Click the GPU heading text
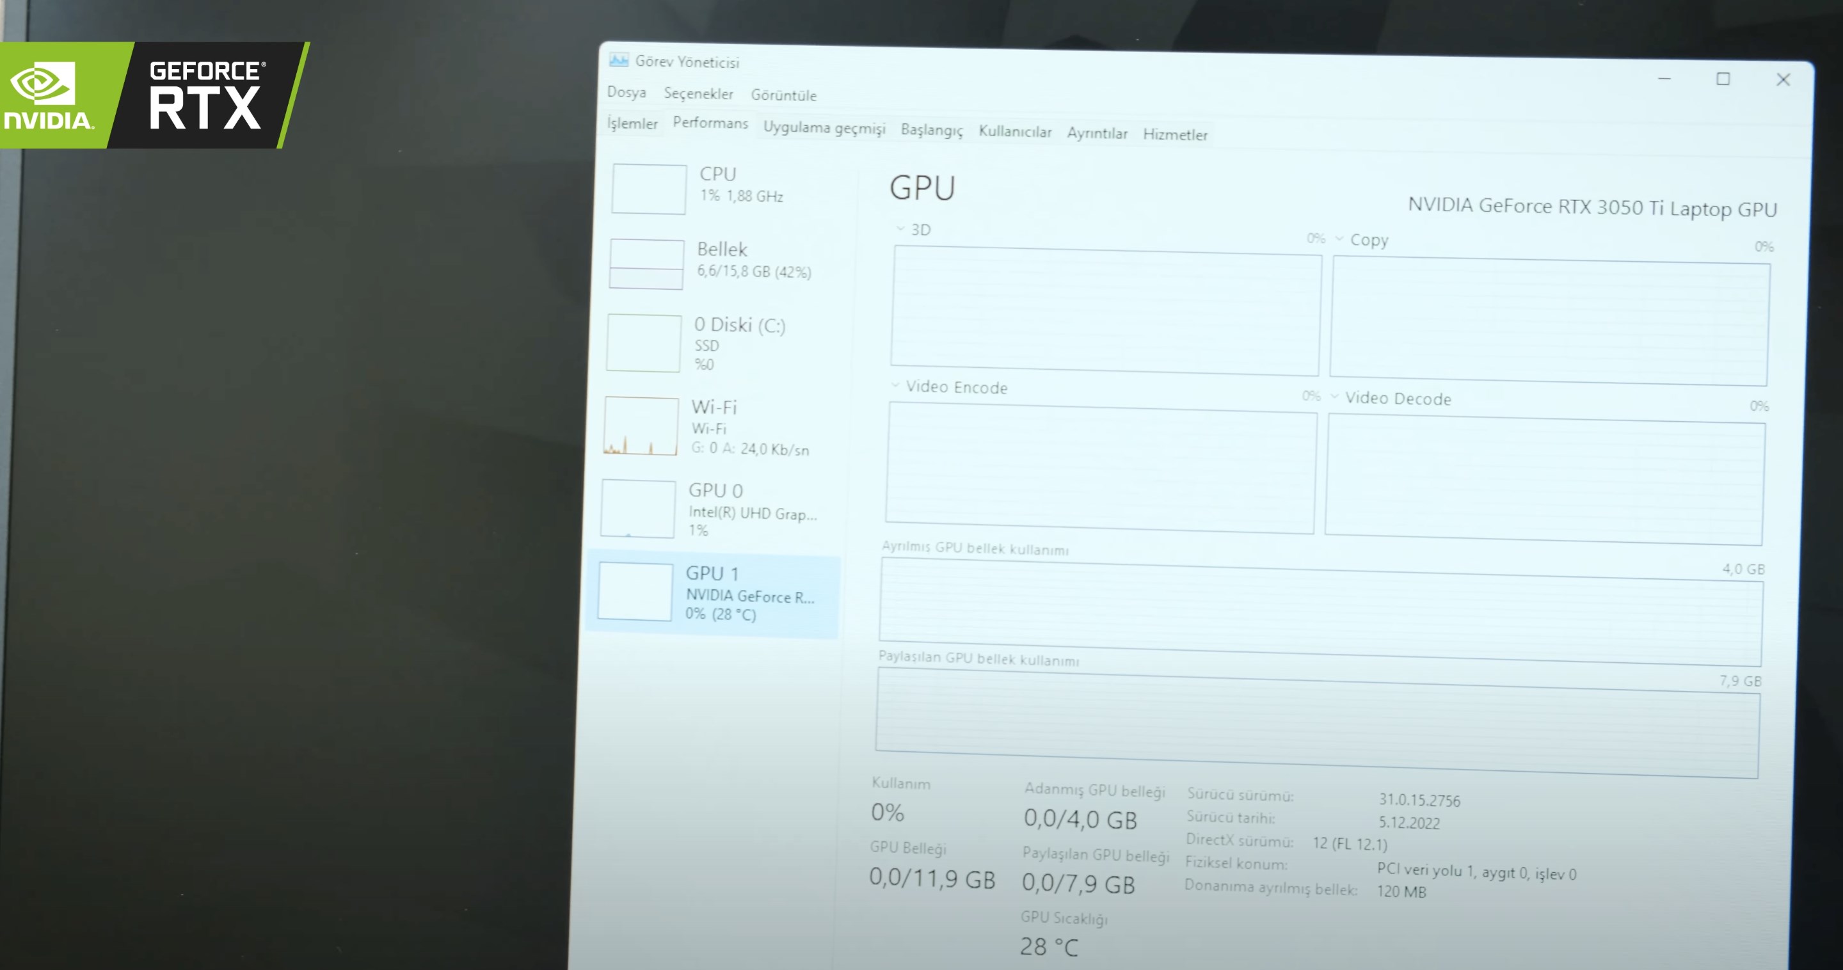Screen dimensions: 1843x970 921,187
